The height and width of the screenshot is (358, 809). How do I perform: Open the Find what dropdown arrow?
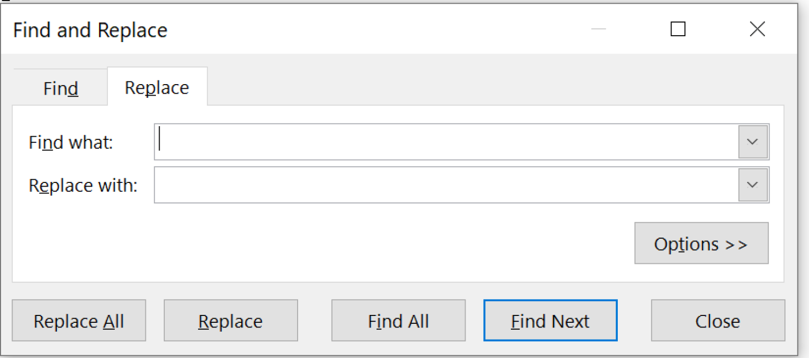[x=753, y=141]
